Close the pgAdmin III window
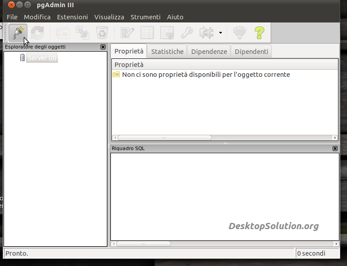The width and height of the screenshot is (347, 266). pyautogui.click(x=11, y=4)
